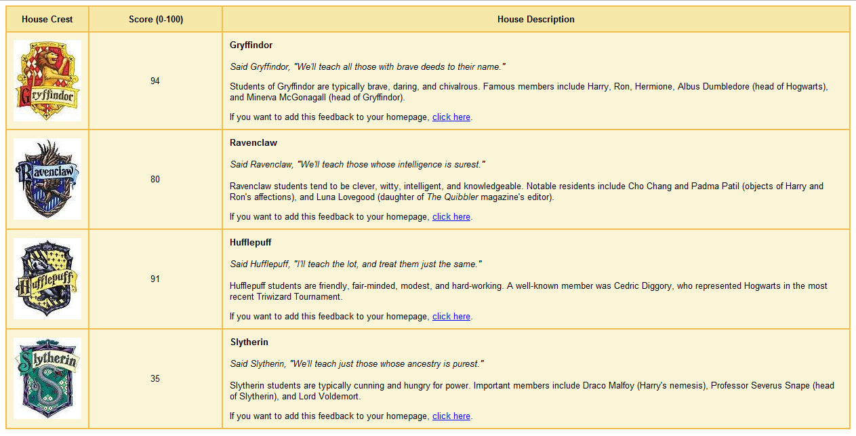
Task: Click the Slytherin house crest image
Action: coord(47,378)
